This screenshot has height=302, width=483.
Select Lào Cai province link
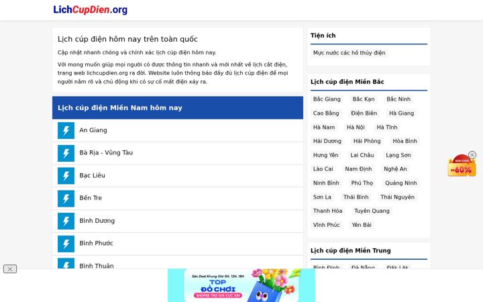point(323,169)
